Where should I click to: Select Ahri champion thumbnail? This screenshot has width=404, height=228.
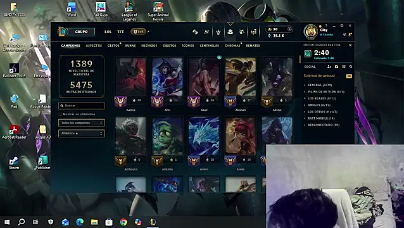(x=167, y=77)
